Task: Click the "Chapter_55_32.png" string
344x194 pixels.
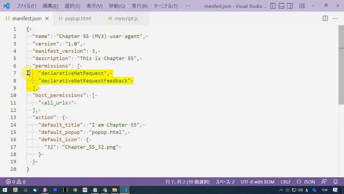Action: [x=90, y=147]
